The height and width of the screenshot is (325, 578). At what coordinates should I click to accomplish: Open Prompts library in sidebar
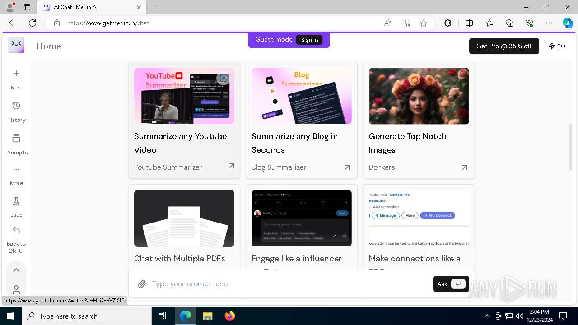tap(16, 144)
